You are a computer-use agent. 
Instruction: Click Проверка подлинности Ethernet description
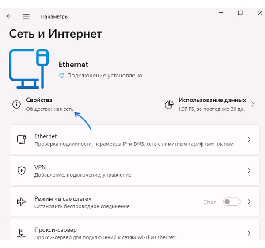(134, 144)
